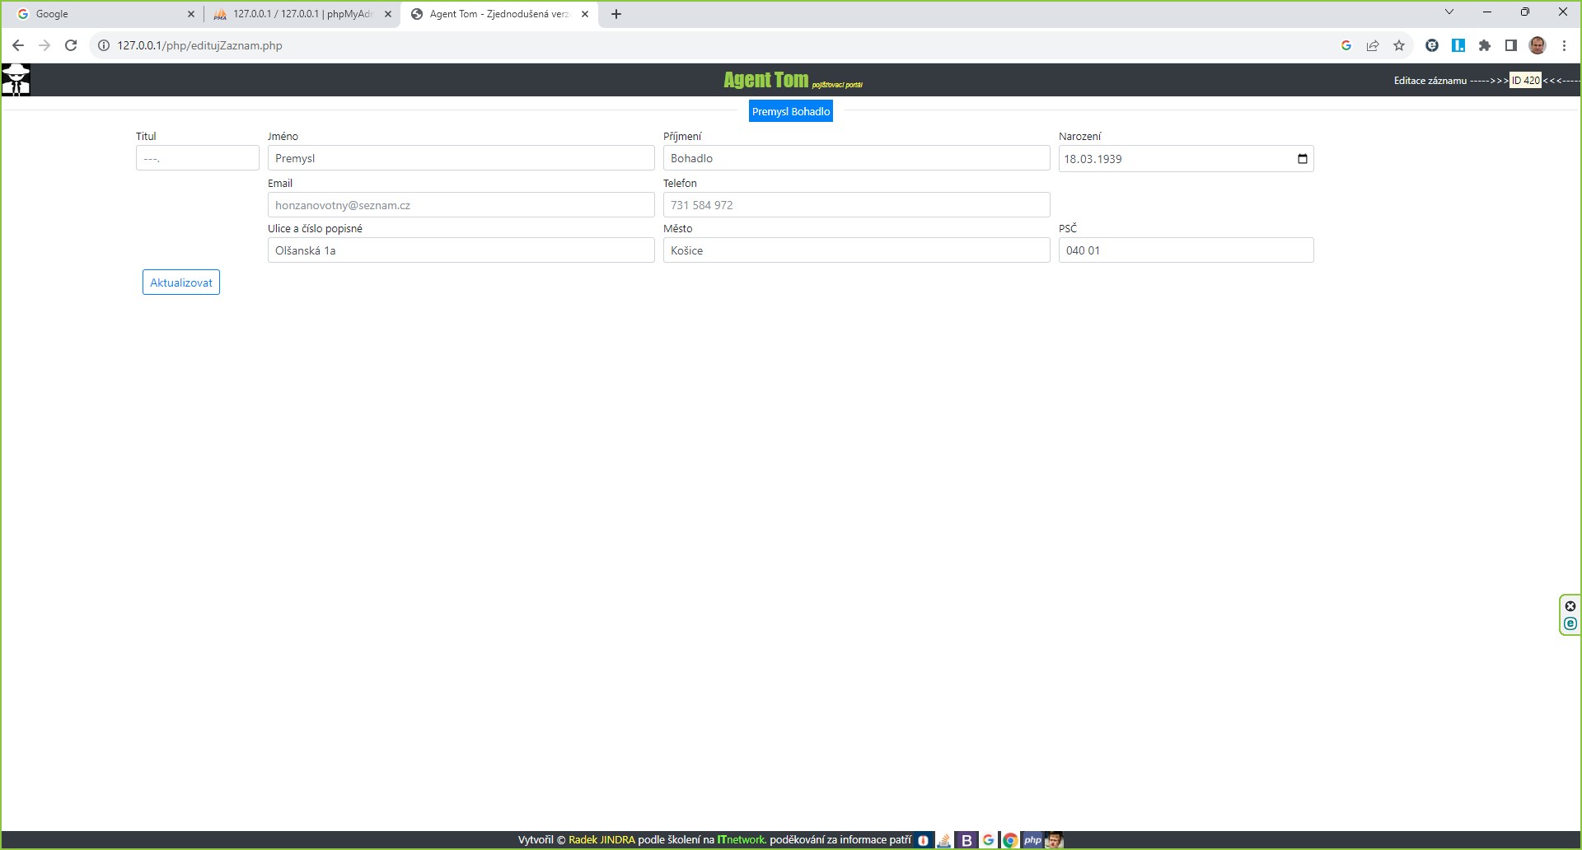Close the floating side widget
The width and height of the screenshot is (1582, 850).
pyautogui.click(x=1570, y=606)
